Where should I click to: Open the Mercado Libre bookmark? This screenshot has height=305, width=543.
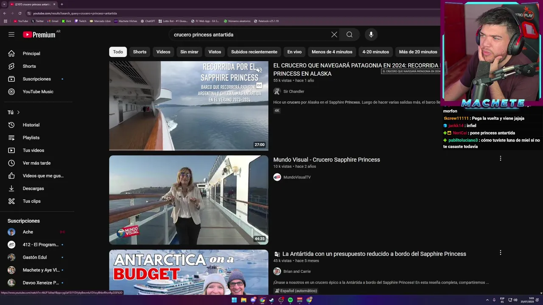point(100,21)
